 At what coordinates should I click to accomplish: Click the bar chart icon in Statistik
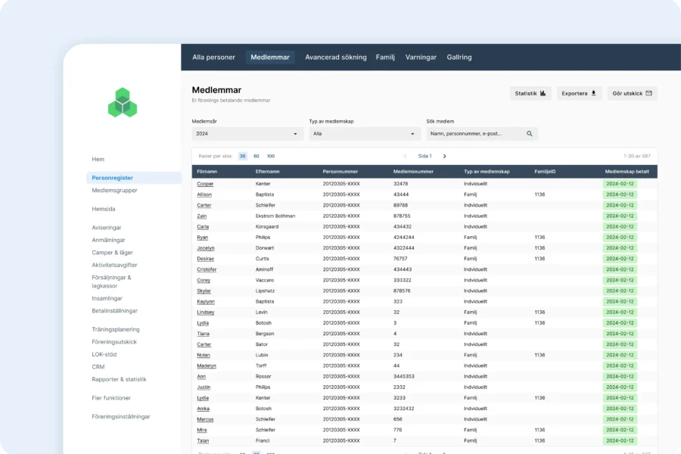pos(543,93)
